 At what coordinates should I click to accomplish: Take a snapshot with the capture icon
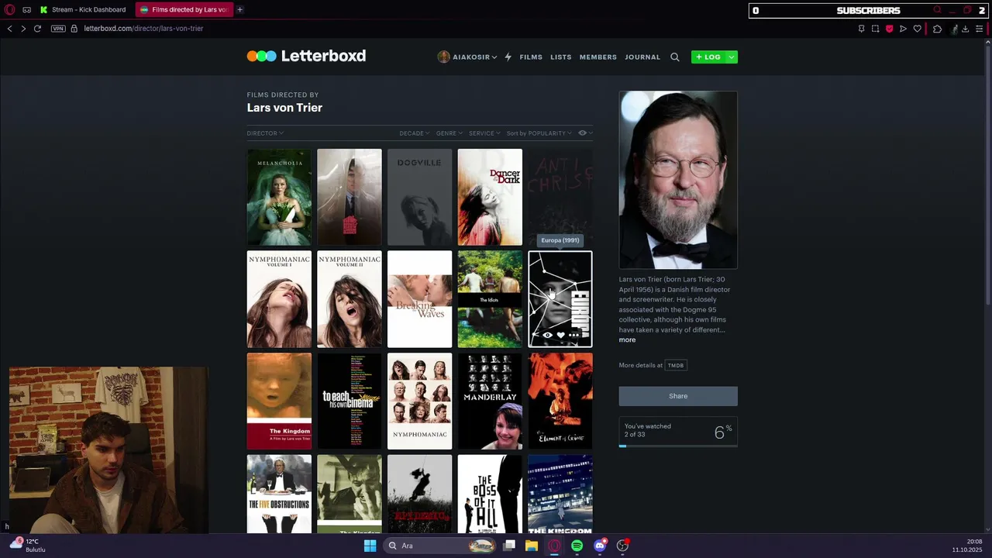point(875,29)
